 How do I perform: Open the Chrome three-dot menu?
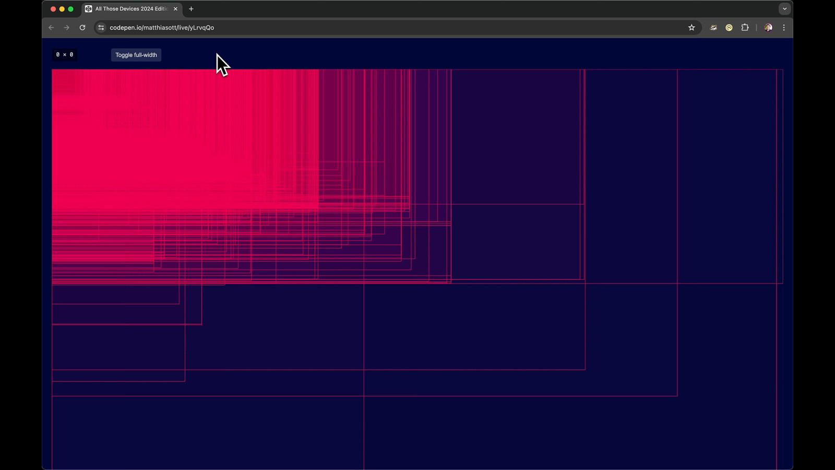(784, 28)
